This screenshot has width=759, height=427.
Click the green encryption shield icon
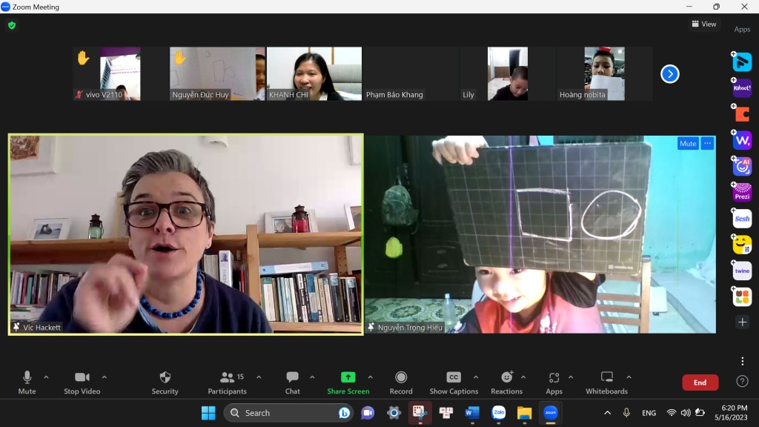11,25
